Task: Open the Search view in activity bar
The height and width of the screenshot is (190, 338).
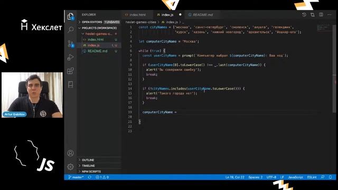Action: pos(70,30)
